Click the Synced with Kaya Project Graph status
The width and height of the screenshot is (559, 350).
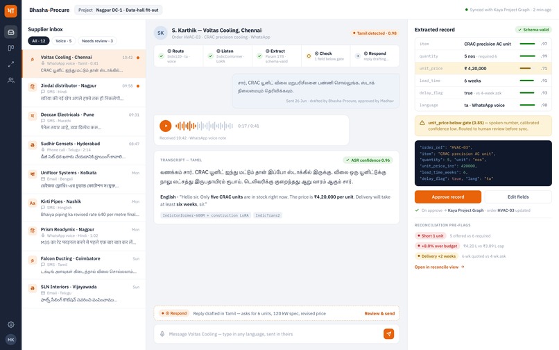[x=508, y=10]
